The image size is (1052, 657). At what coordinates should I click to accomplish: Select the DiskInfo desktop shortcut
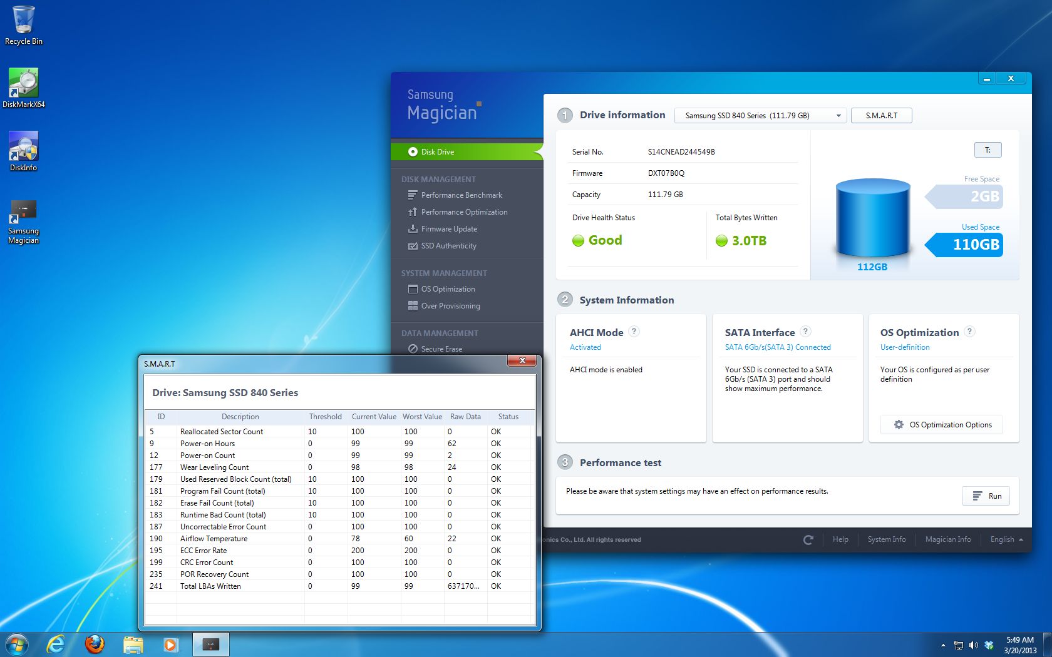tap(24, 151)
